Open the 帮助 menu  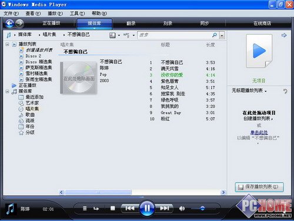(x=99, y=14)
